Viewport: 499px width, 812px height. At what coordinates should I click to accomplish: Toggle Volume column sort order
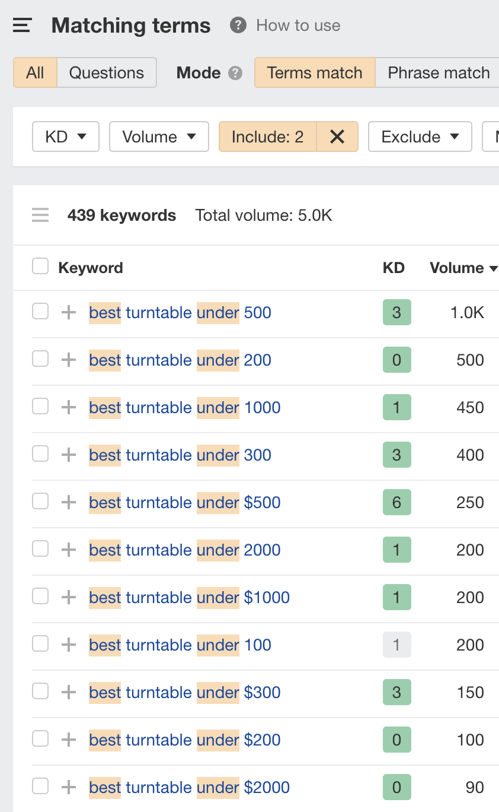point(463,268)
